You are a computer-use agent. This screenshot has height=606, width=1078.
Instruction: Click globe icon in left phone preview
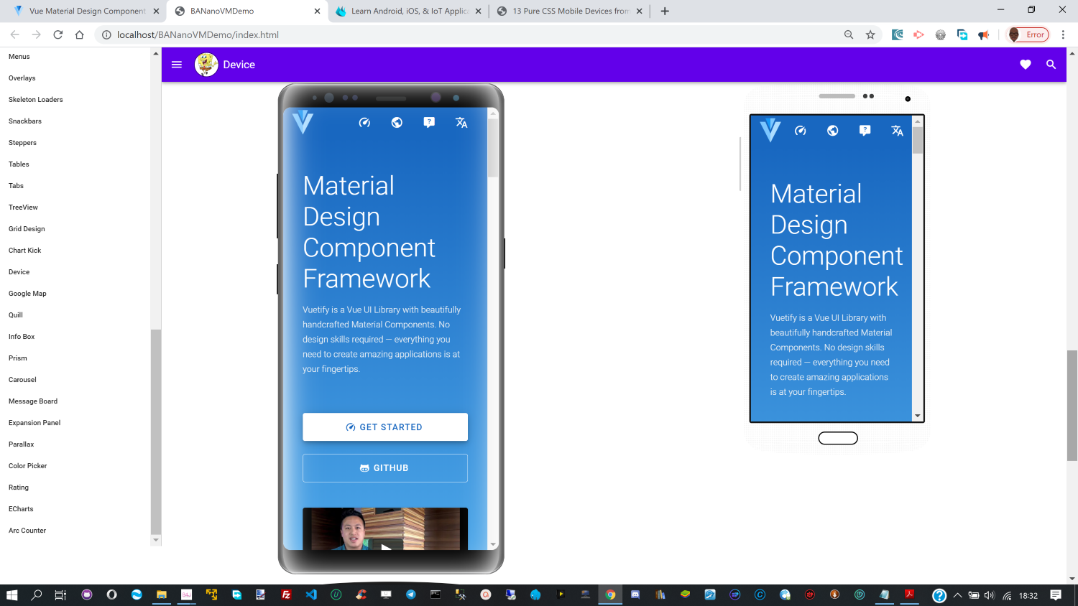(397, 123)
